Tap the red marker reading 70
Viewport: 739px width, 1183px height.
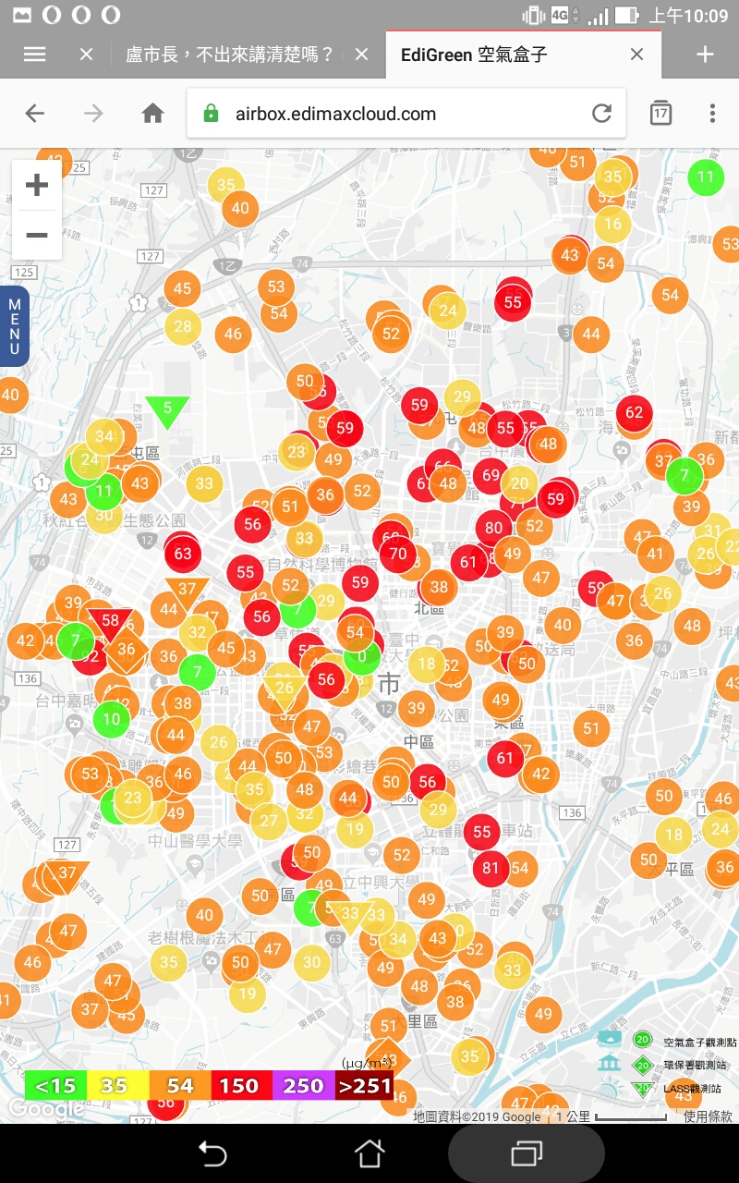tap(398, 555)
